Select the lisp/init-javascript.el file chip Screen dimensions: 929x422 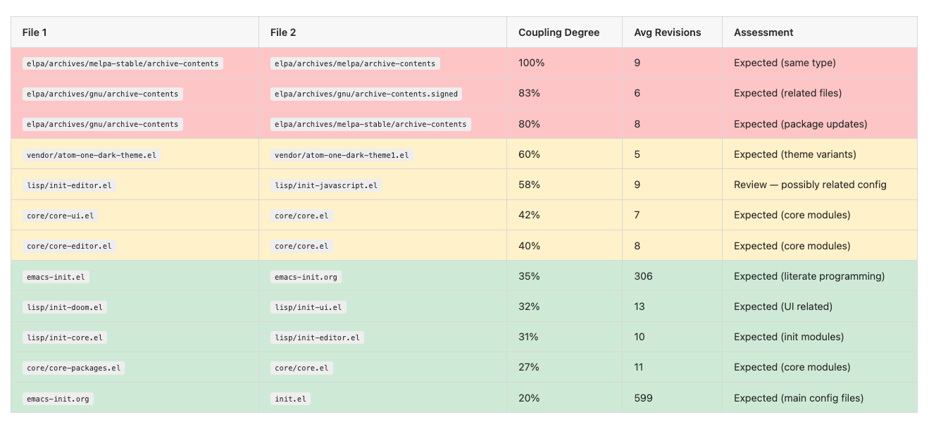pos(326,185)
